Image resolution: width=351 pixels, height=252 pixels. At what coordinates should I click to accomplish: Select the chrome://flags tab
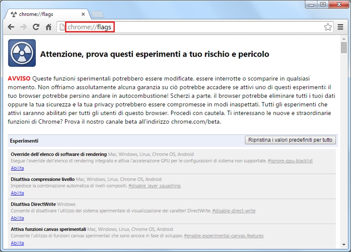pos(47,14)
